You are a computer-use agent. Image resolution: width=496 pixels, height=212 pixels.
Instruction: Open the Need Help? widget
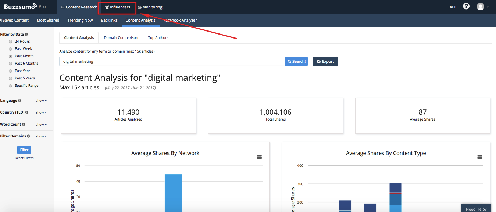click(x=476, y=208)
